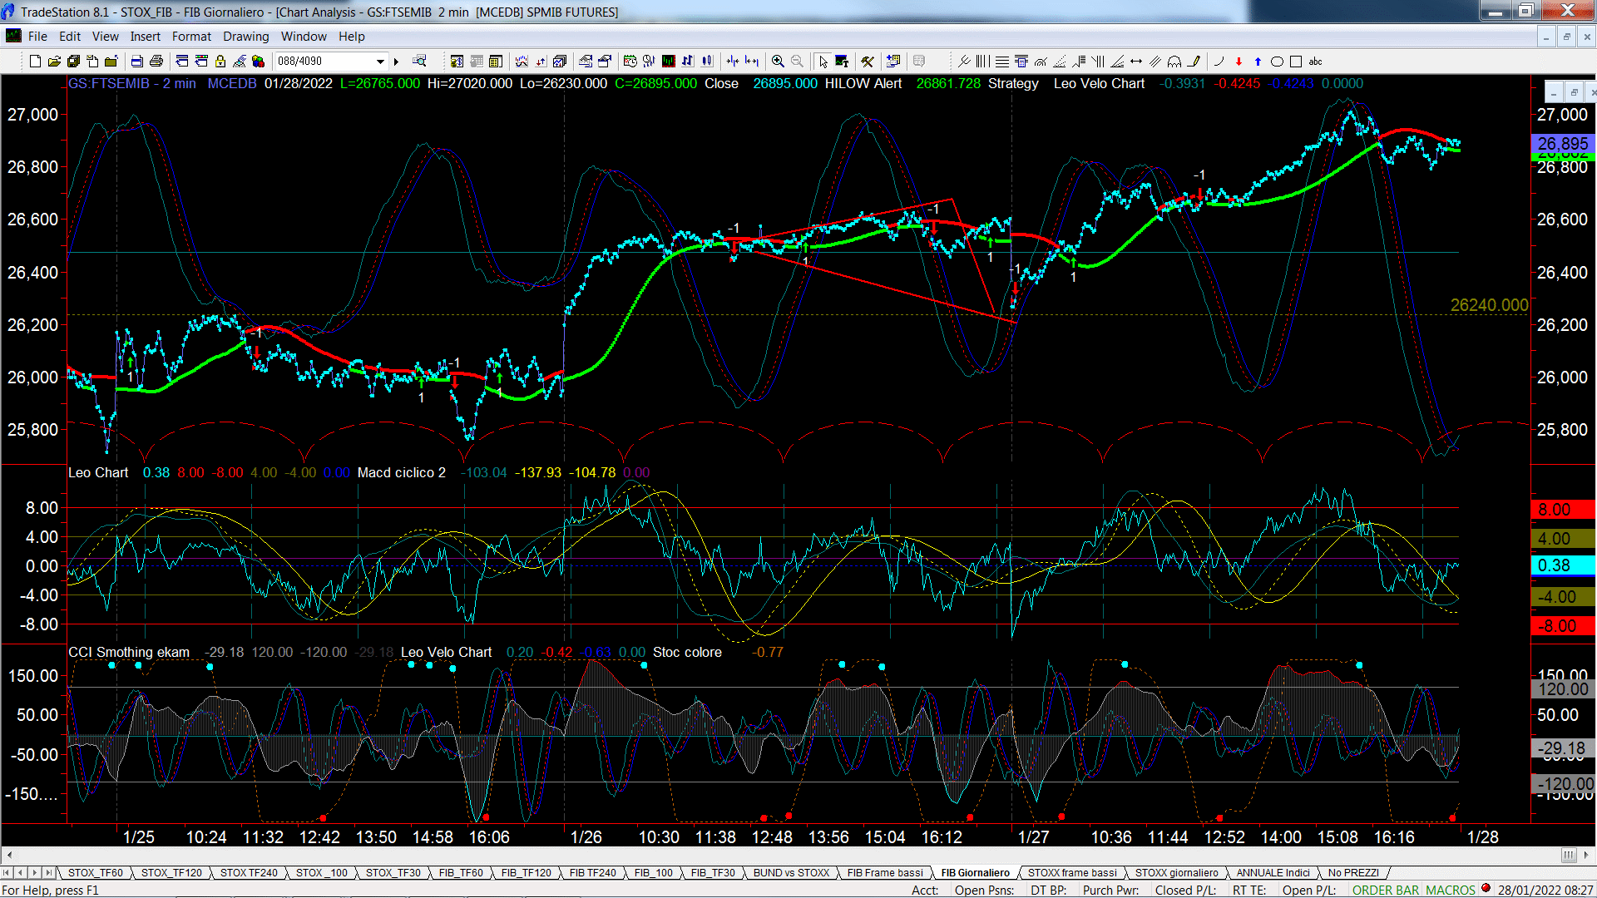Screen dimensions: 1597x898
Task: Open the Window menu
Action: point(304,37)
